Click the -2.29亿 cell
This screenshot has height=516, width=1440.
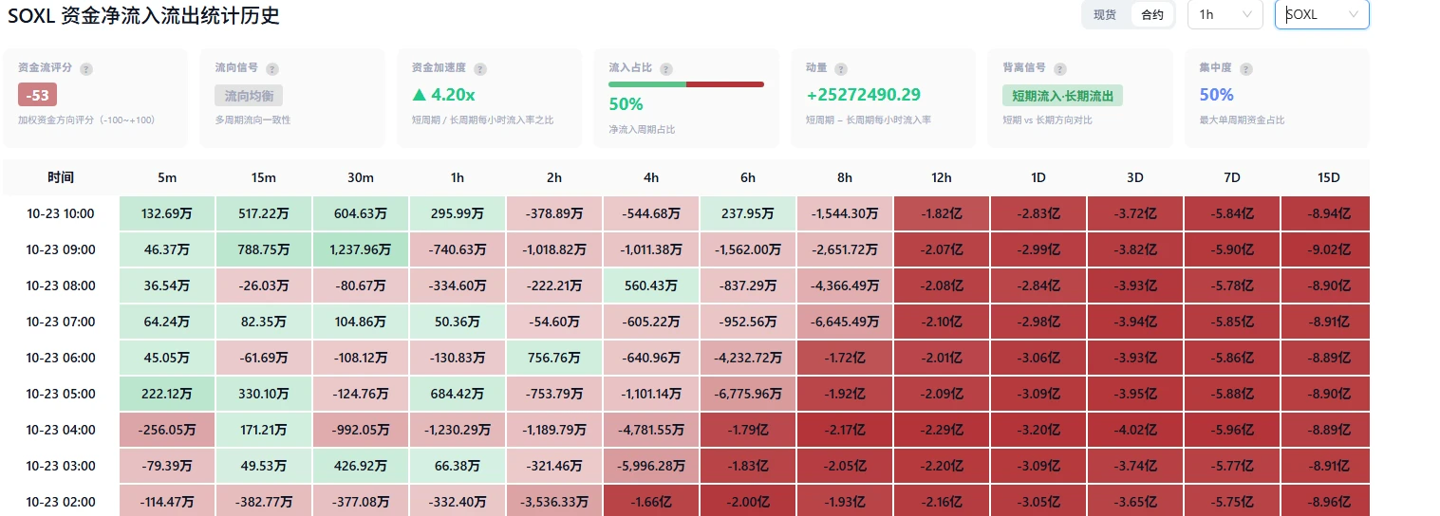coord(942,430)
